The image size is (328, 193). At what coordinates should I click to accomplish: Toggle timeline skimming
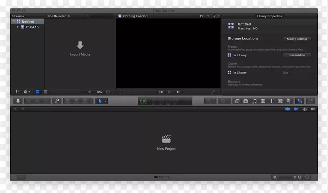(x=288, y=109)
